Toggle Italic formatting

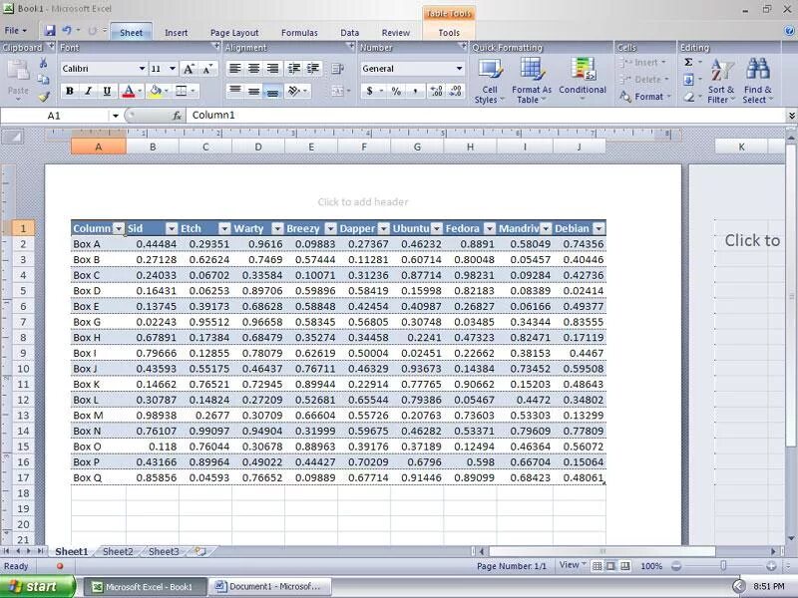pyautogui.click(x=88, y=91)
